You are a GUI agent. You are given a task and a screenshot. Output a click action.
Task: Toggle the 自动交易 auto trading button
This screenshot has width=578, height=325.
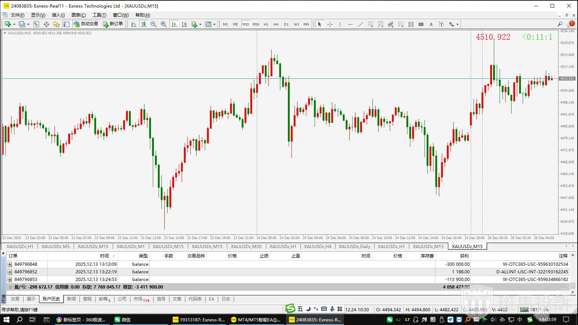click(x=86, y=24)
